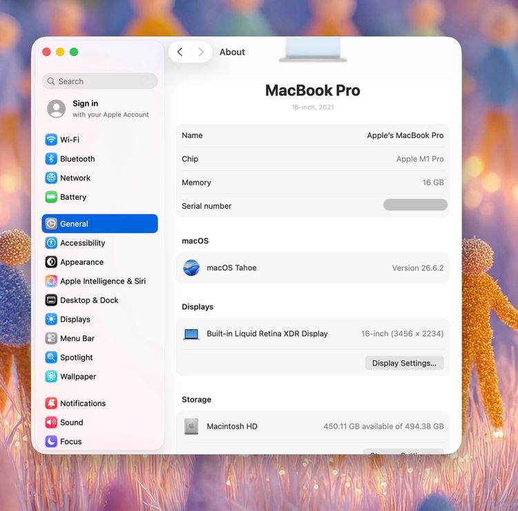Click the account avatar icon
Screen dimensions: 518x511
point(56,109)
